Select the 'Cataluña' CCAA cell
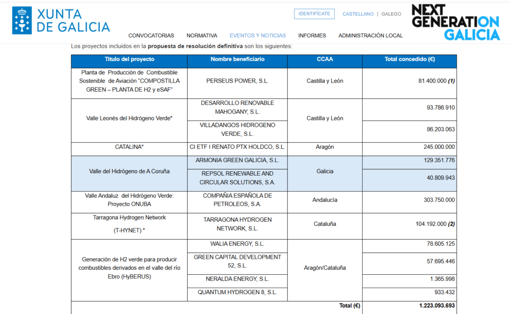This screenshot has width=510, height=314. 325,226
